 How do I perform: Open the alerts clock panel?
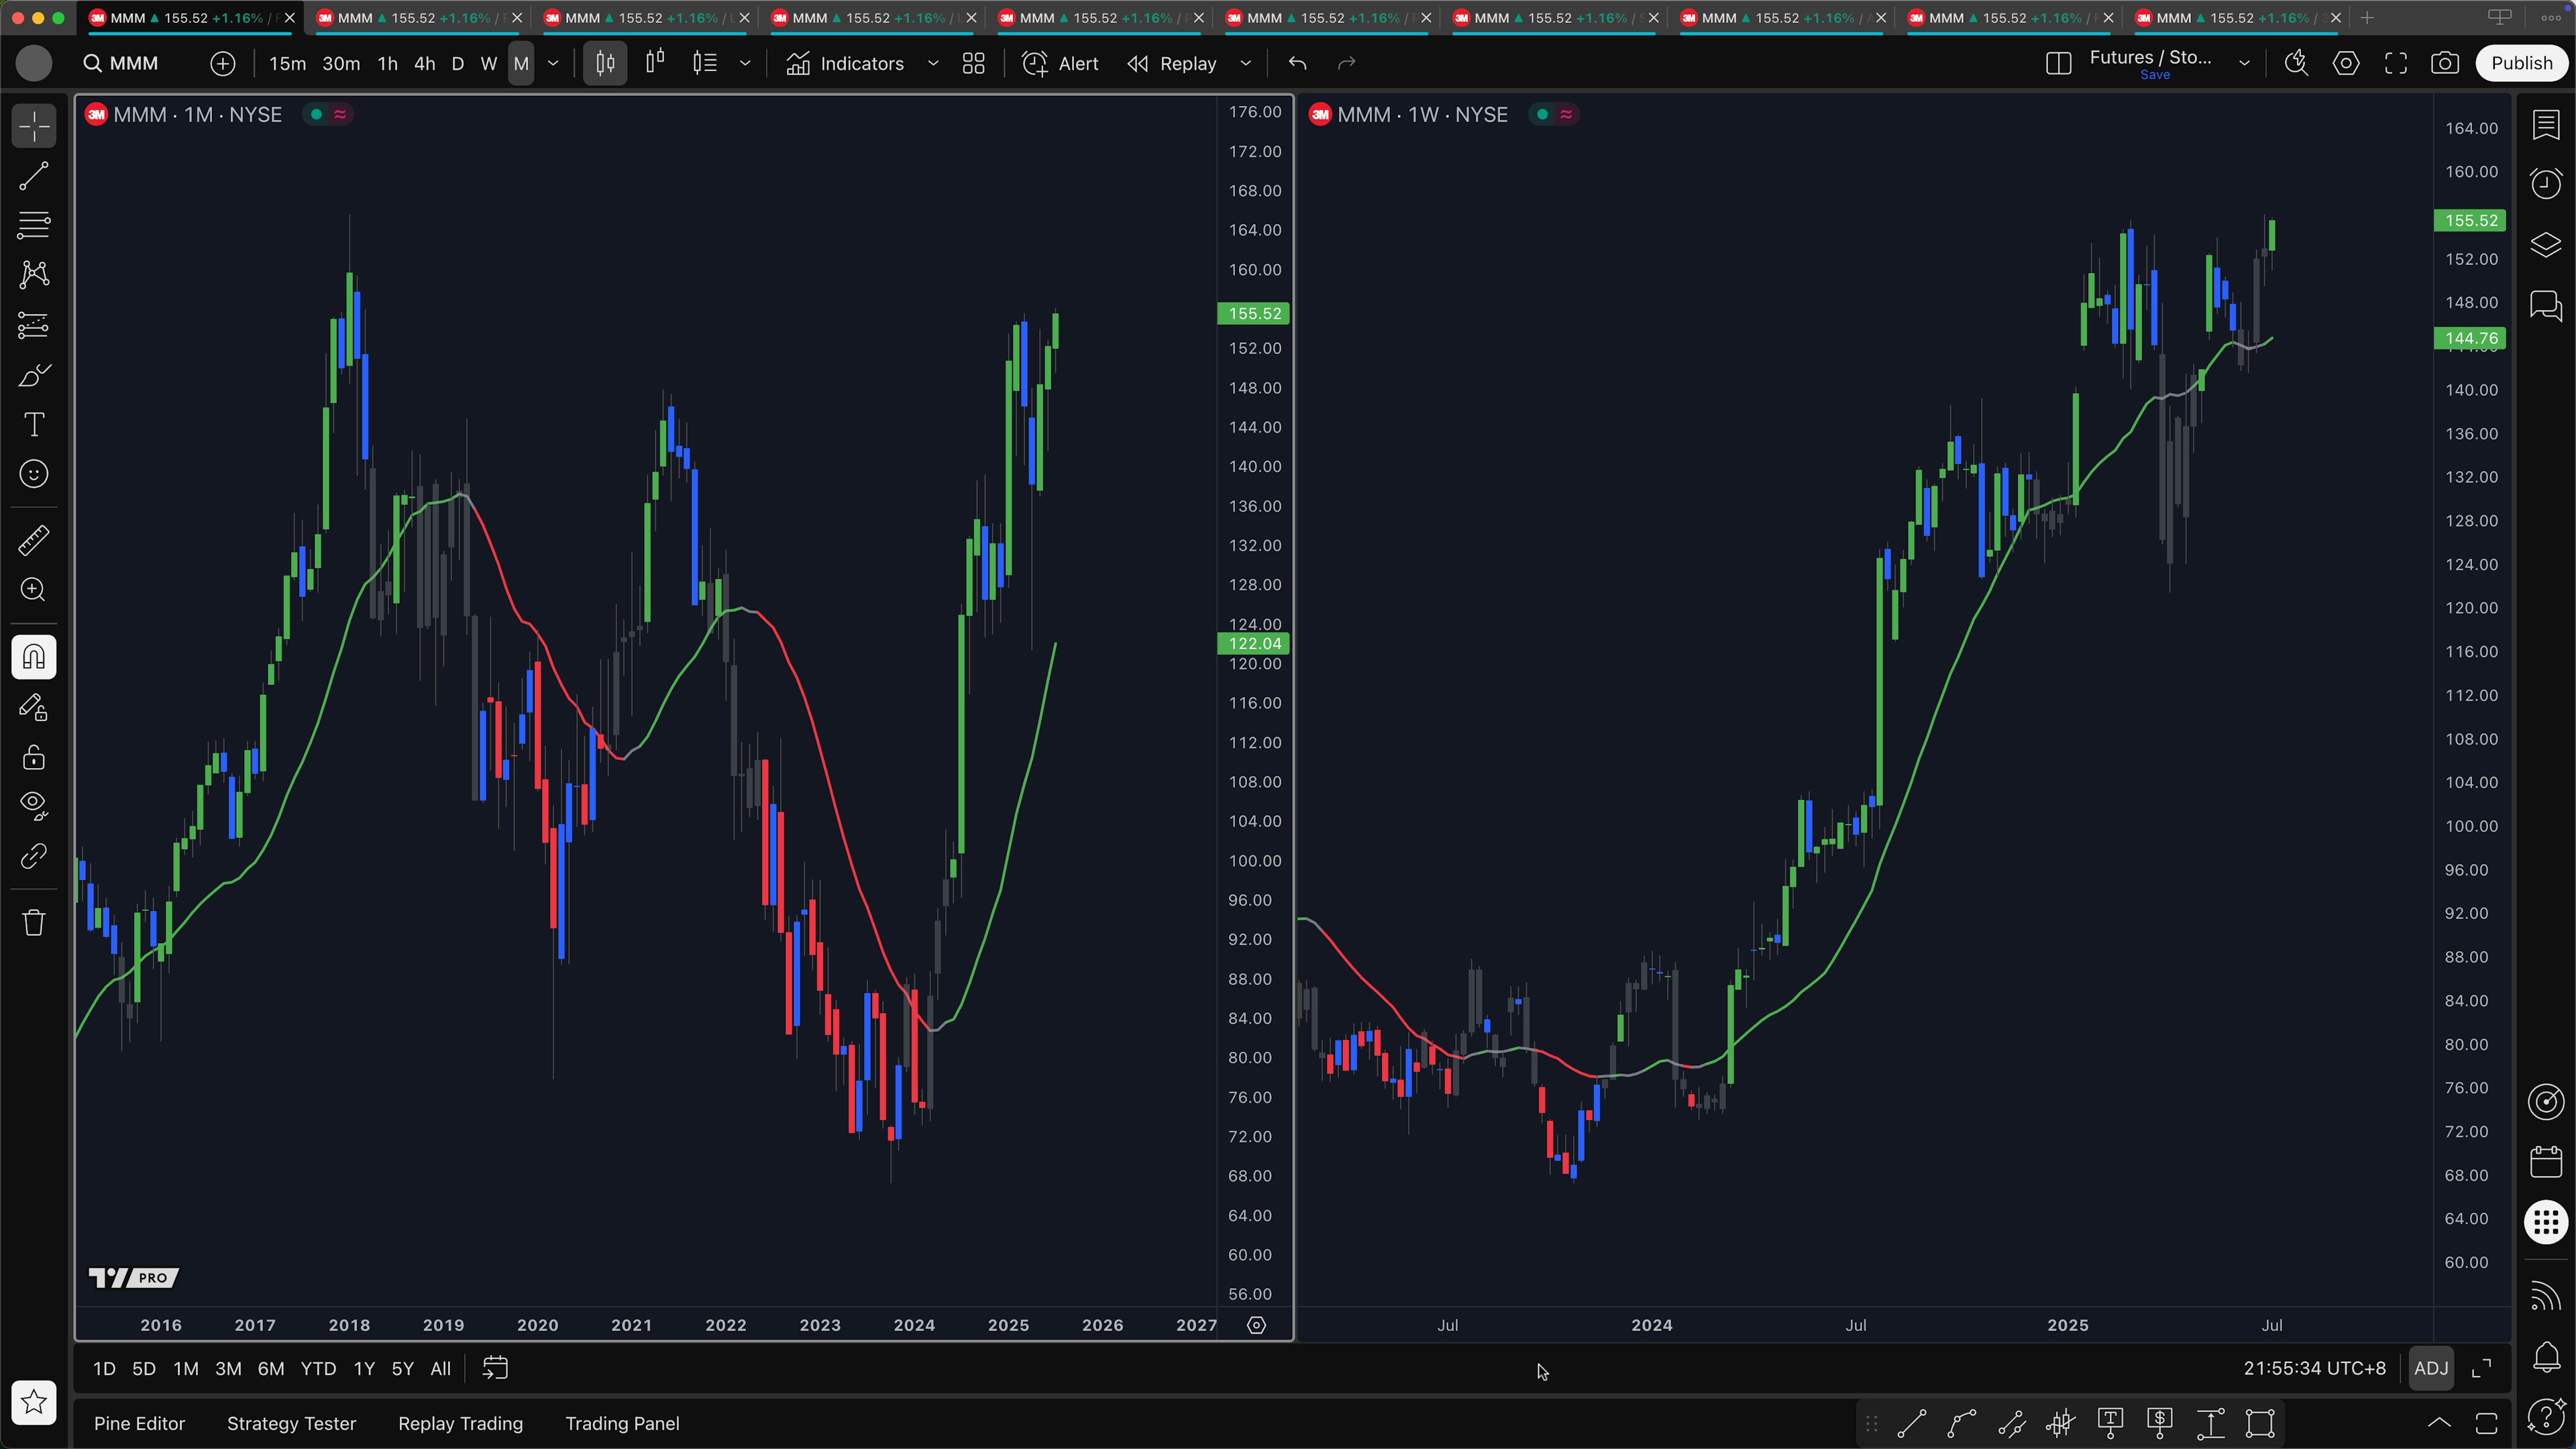[2546, 184]
